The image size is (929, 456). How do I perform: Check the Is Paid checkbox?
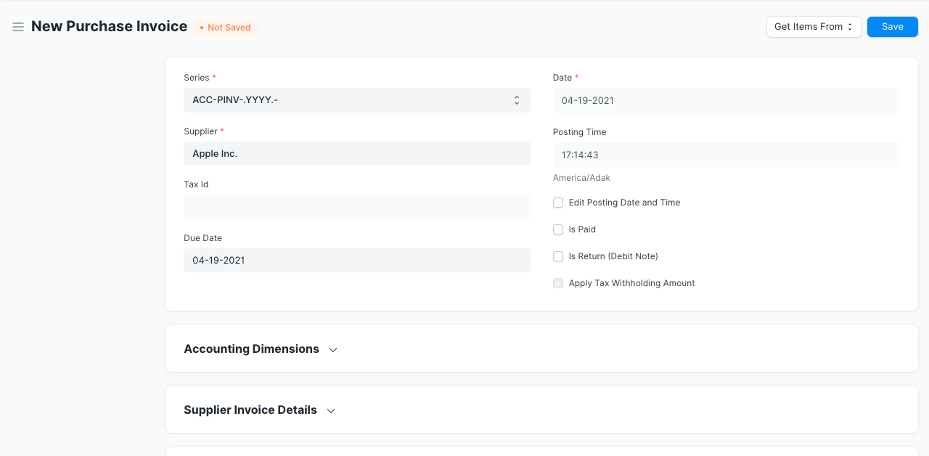point(558,229)
